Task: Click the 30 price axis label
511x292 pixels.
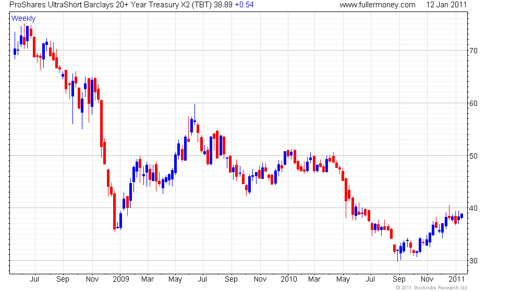Action: [x=473, y=261]
